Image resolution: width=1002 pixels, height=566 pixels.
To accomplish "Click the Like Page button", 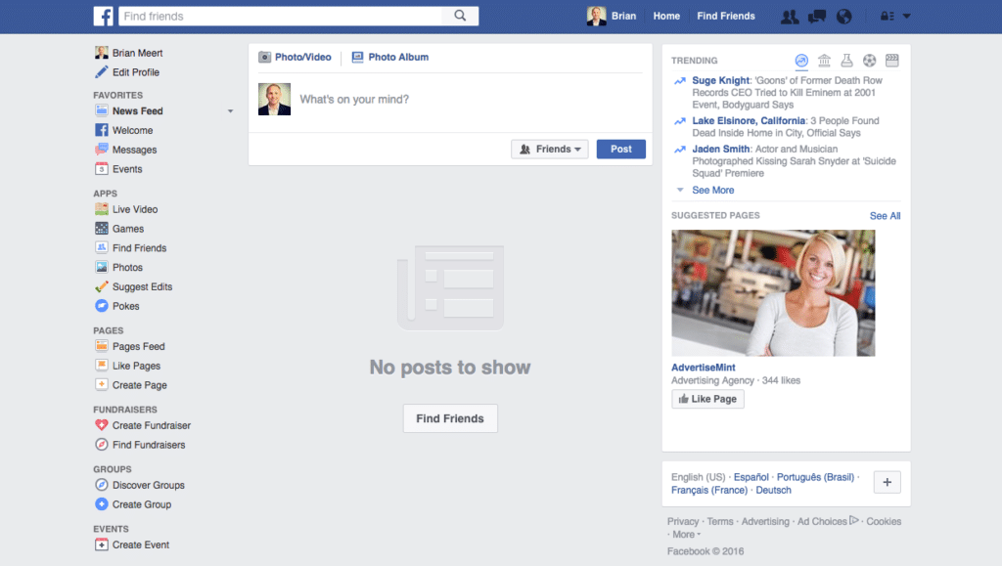I will tap(708, 399).
